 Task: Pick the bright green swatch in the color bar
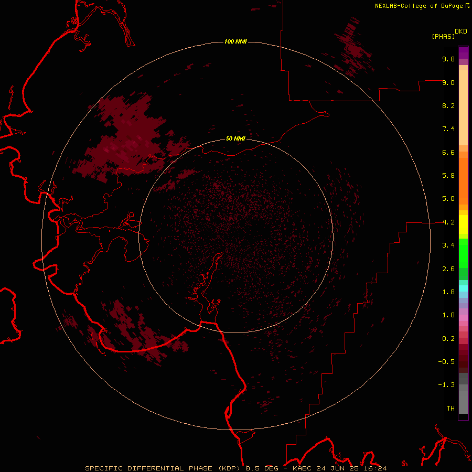[x=463, y=253]
